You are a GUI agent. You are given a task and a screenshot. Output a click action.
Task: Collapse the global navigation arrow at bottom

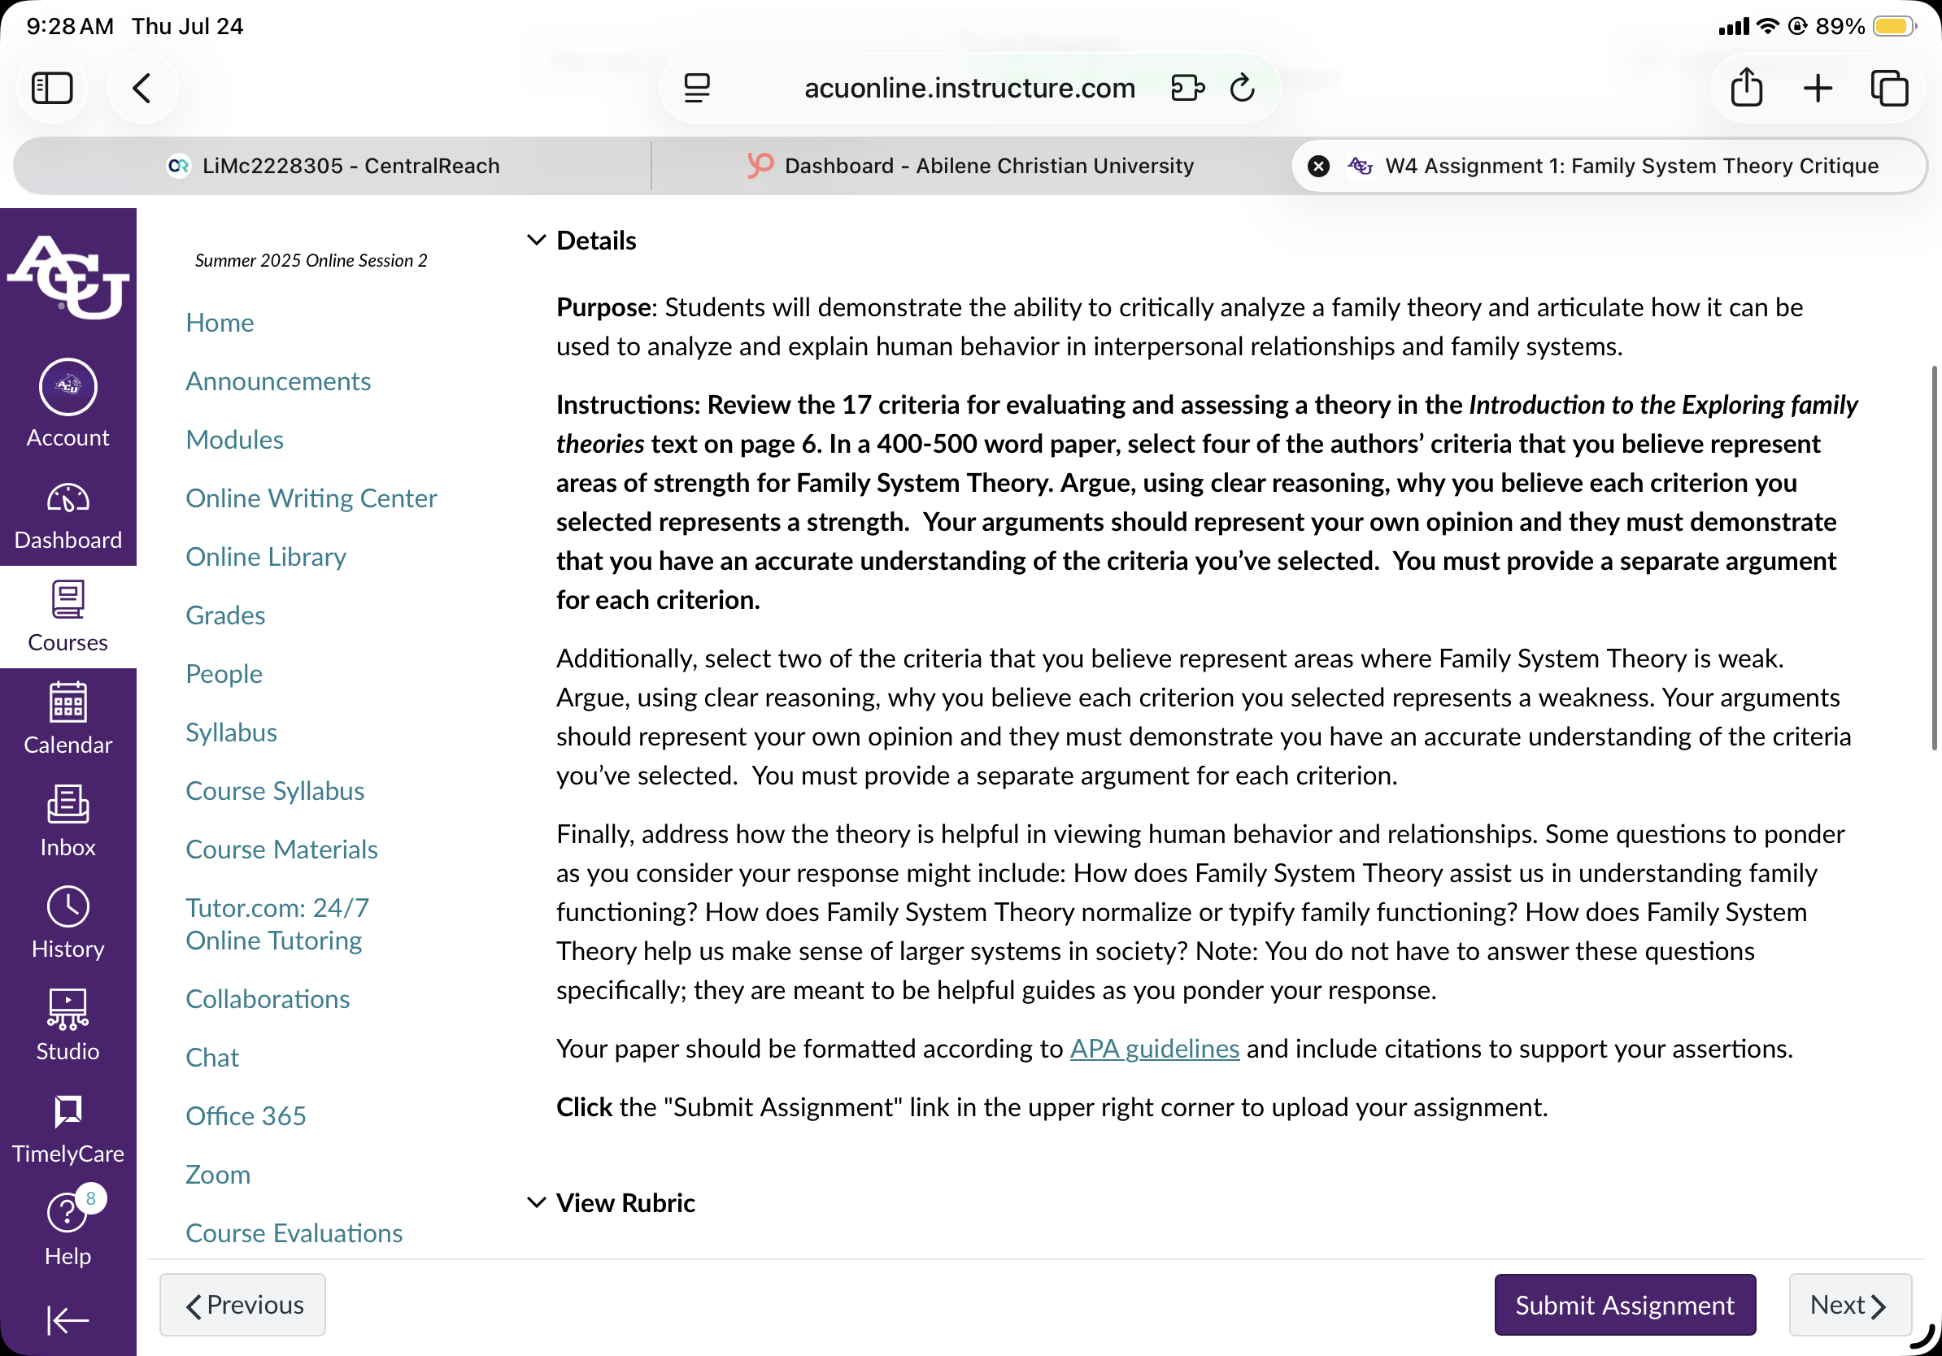coord(67,1319)
